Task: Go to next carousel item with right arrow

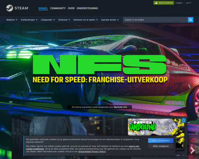Action: [x=193, y=150]
